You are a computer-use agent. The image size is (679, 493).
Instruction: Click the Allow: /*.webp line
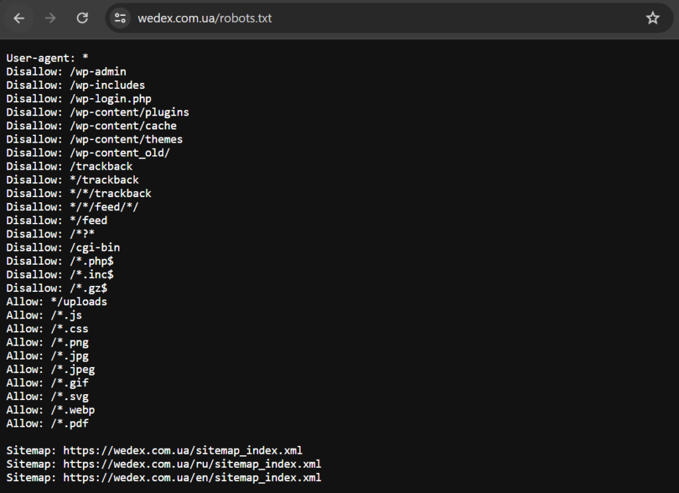[50, 410]
